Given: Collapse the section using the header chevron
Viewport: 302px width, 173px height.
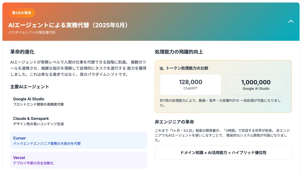Looking at the screenshot, I should (291, 21).
